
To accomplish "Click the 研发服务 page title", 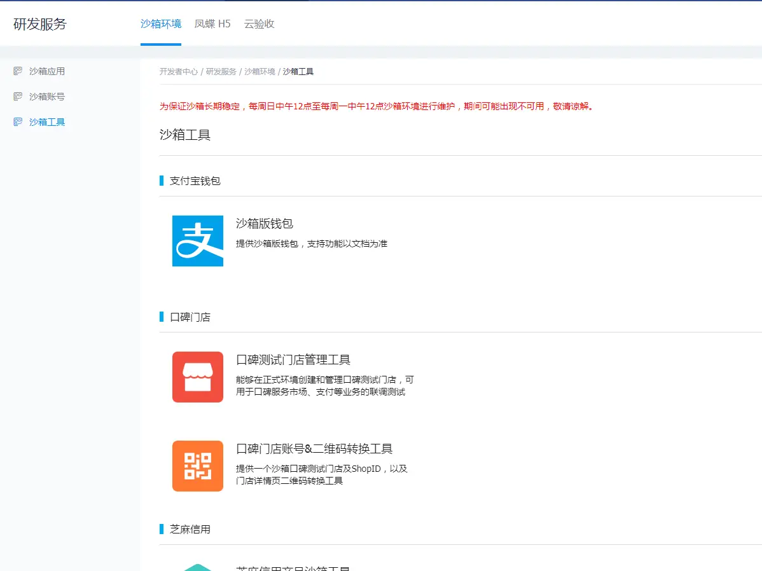I will [40, 24].
